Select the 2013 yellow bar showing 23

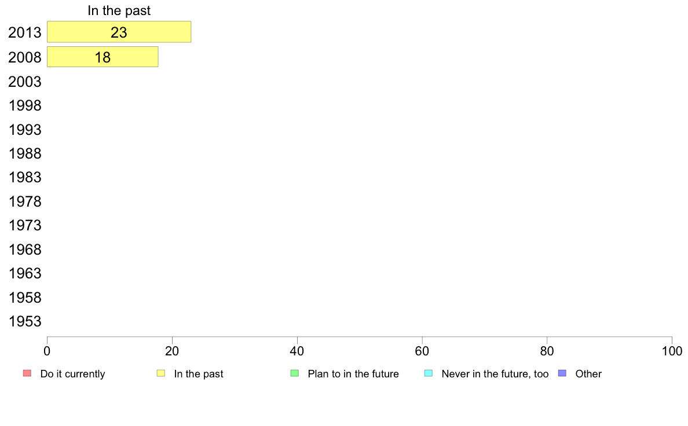[119, 32]
